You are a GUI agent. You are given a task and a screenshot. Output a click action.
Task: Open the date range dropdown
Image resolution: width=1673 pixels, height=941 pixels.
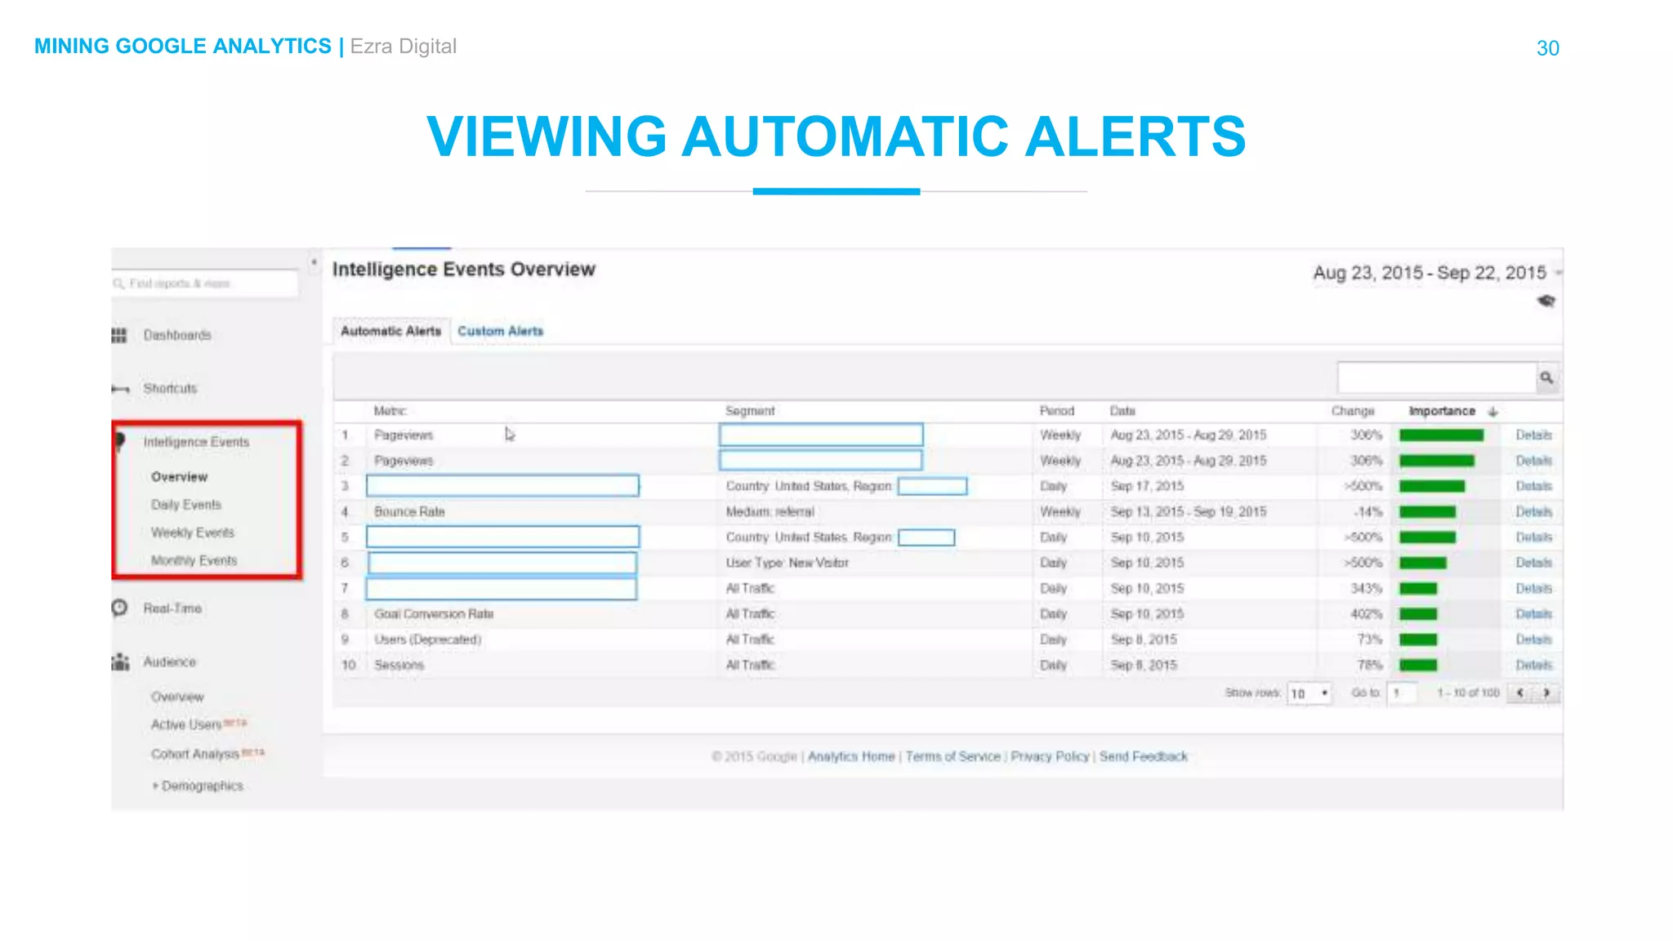click(1559, 273)
